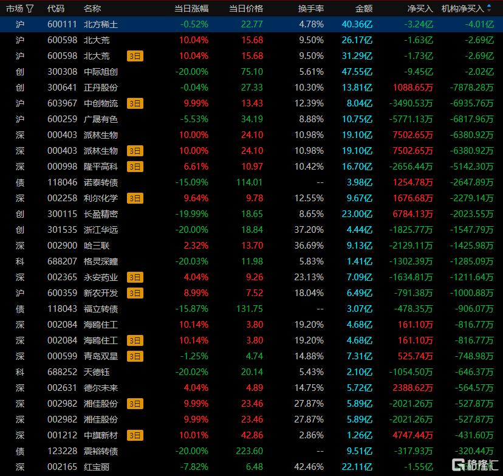Viewport: 503px width, 476px height.
Task: Click the 3日 badge on 北大荒 row
Action: pos(135,56)
